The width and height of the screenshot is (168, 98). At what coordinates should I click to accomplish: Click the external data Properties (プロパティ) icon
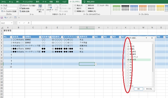60,5
